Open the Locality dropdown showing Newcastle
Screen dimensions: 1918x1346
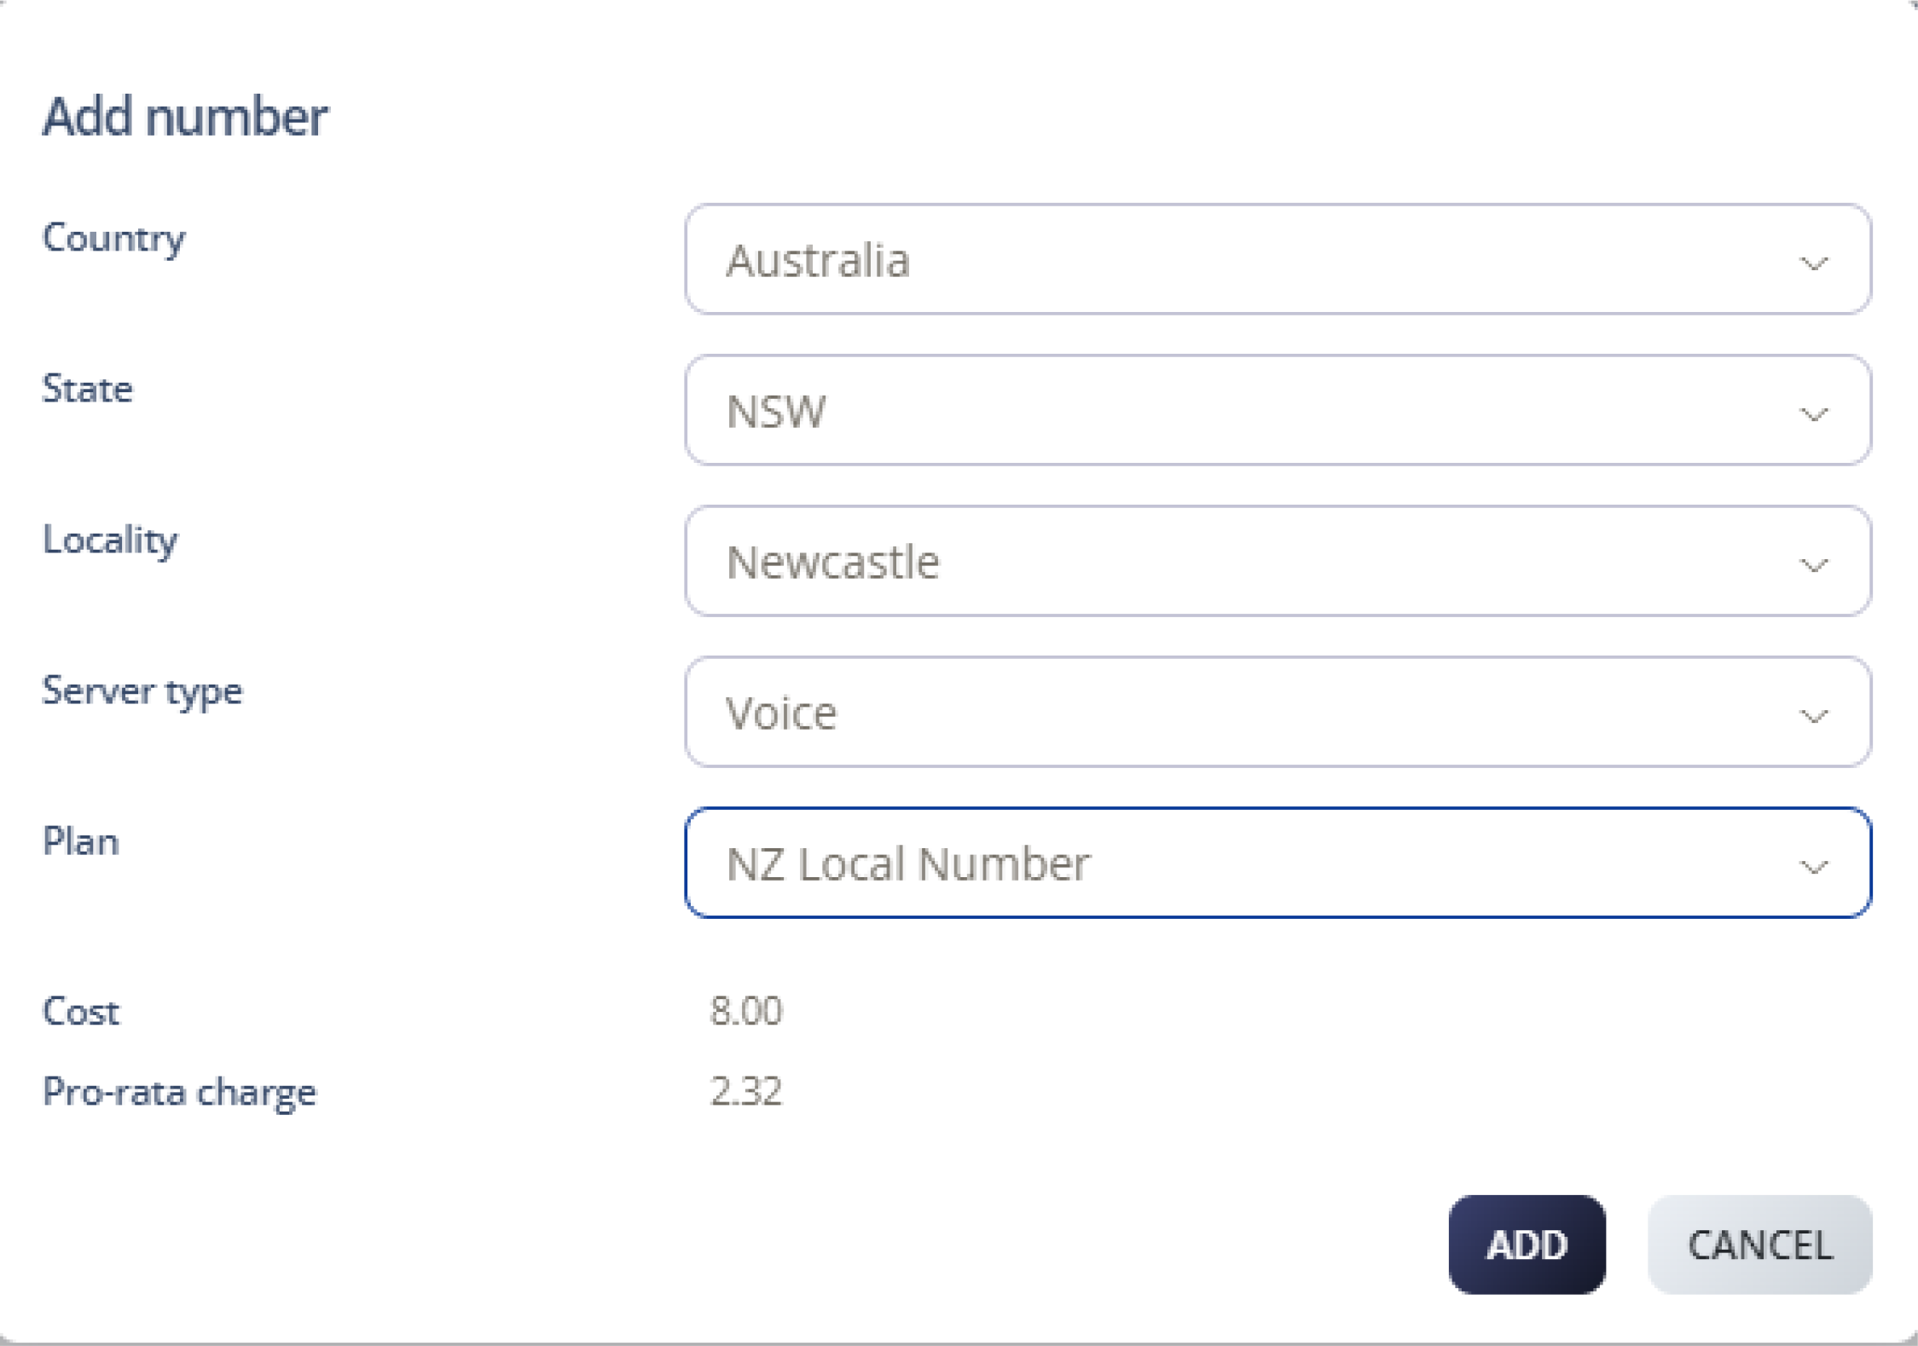pos(1277,561)
